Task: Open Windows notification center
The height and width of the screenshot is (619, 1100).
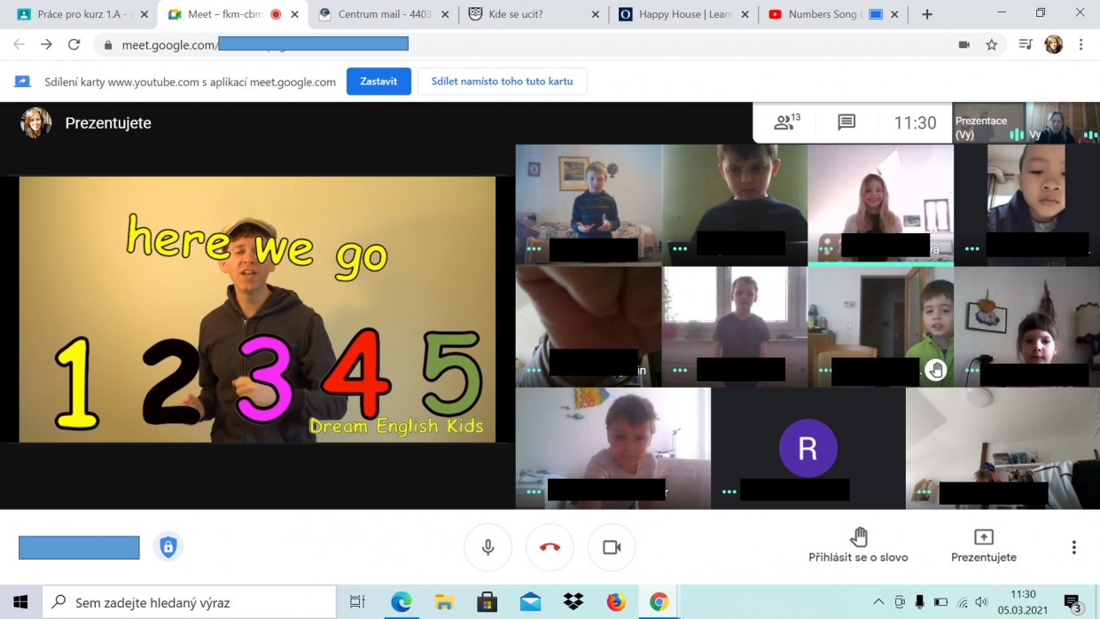Action: 1073,604
